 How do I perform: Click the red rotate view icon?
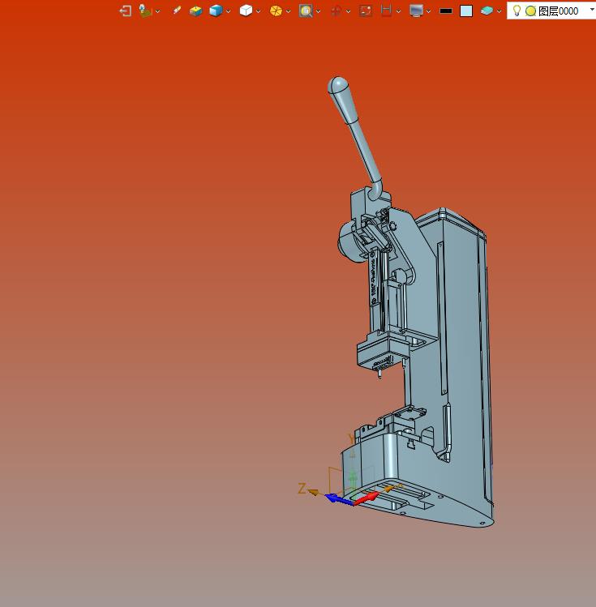[x=336, y=11]
